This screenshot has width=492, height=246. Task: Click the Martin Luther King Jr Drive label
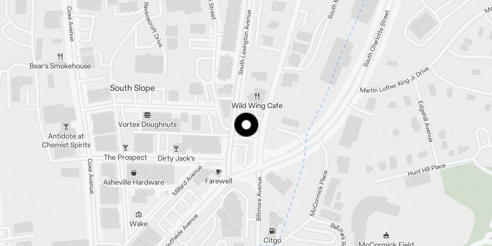(395, 81)
